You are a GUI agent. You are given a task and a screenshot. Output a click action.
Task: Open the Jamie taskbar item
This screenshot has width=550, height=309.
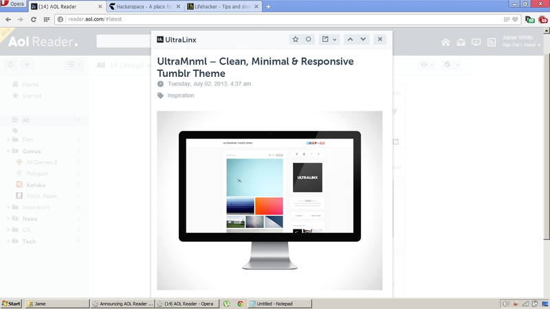(x=57, y=304)
